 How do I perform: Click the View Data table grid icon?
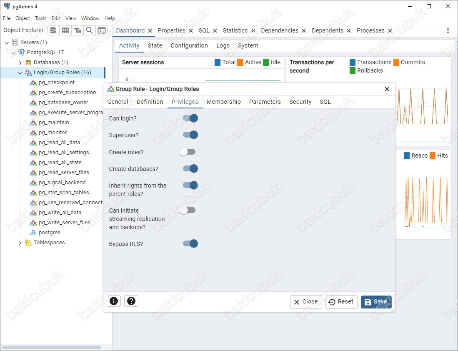65,30
